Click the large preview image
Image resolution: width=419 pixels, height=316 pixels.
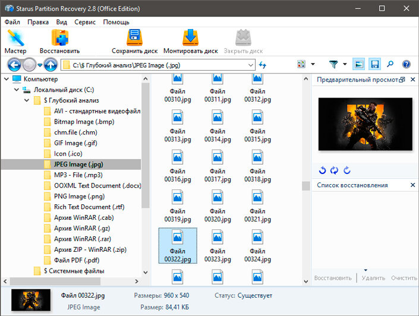366,124
